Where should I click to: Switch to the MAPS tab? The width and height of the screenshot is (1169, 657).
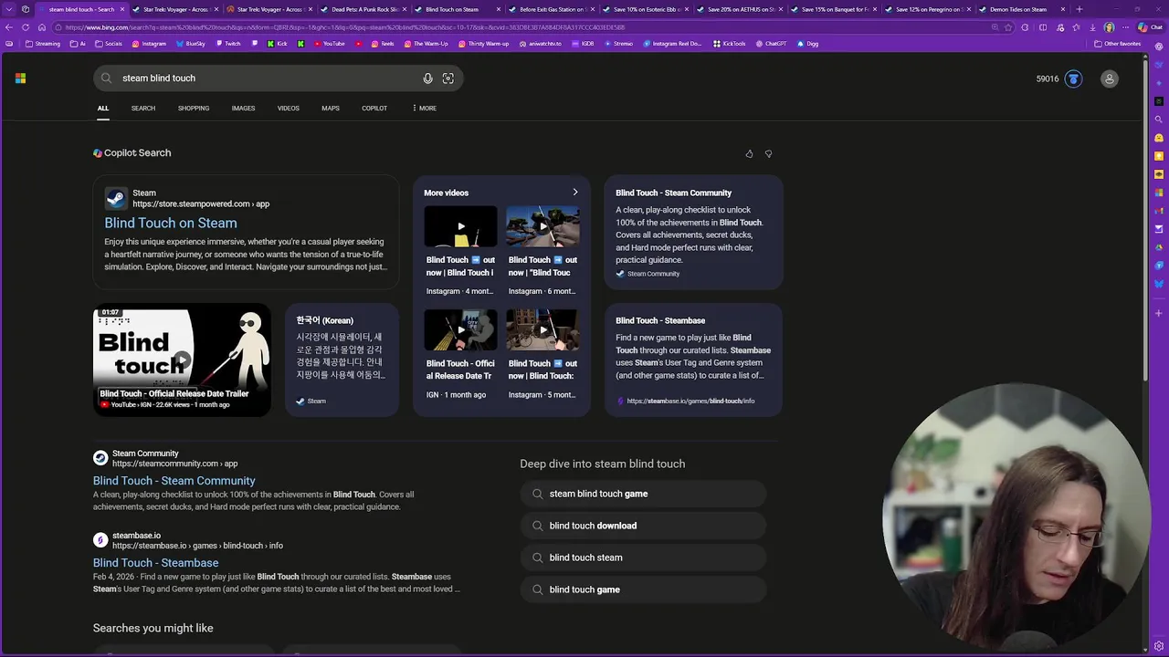click(x=331, y=109)
